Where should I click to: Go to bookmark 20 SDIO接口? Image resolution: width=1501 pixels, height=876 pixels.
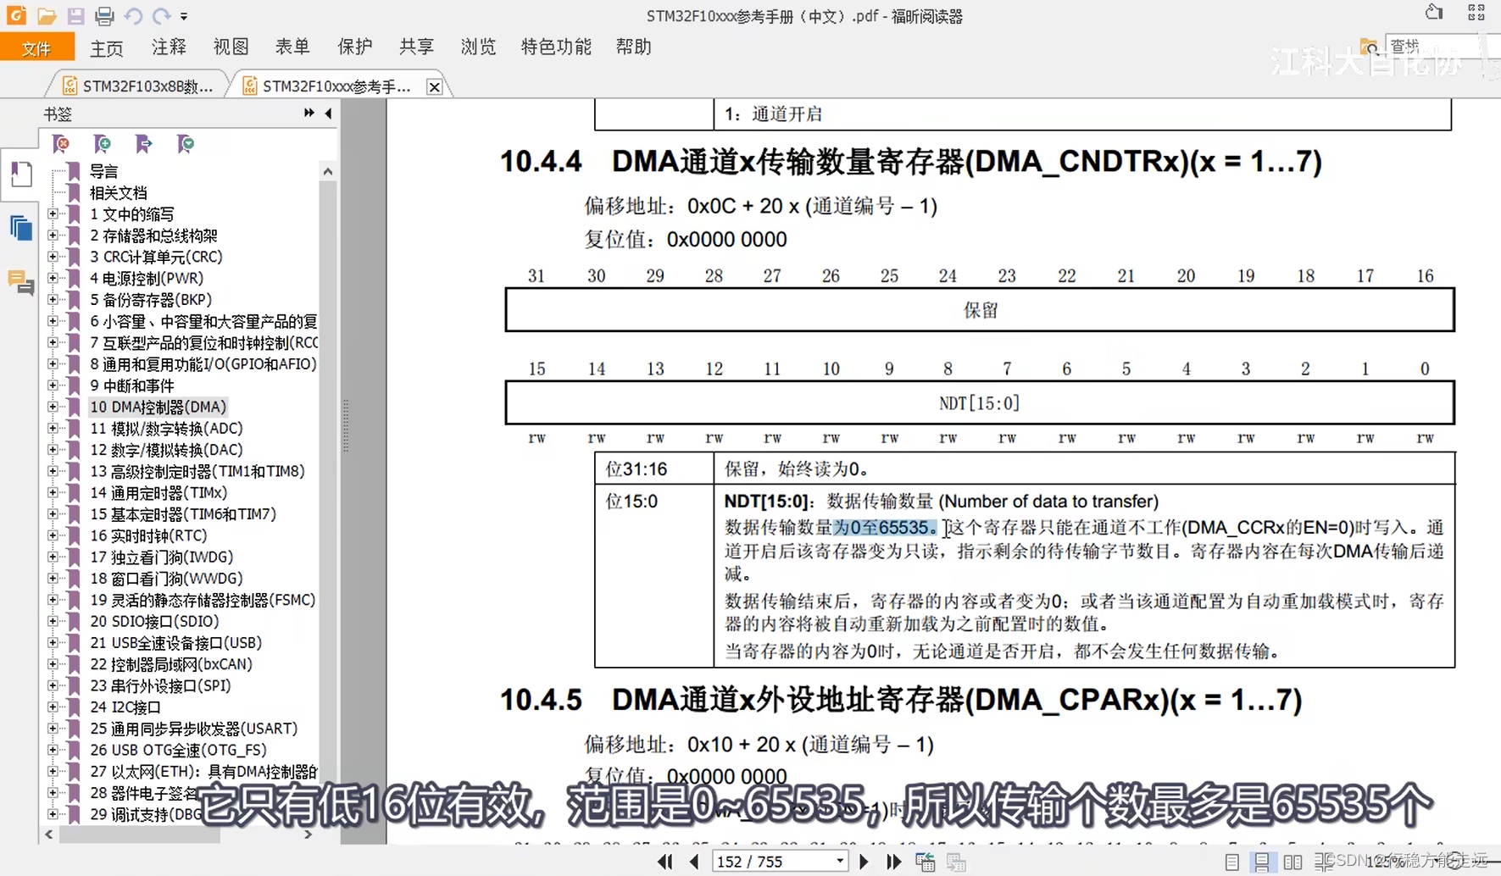tap(154, 621)
